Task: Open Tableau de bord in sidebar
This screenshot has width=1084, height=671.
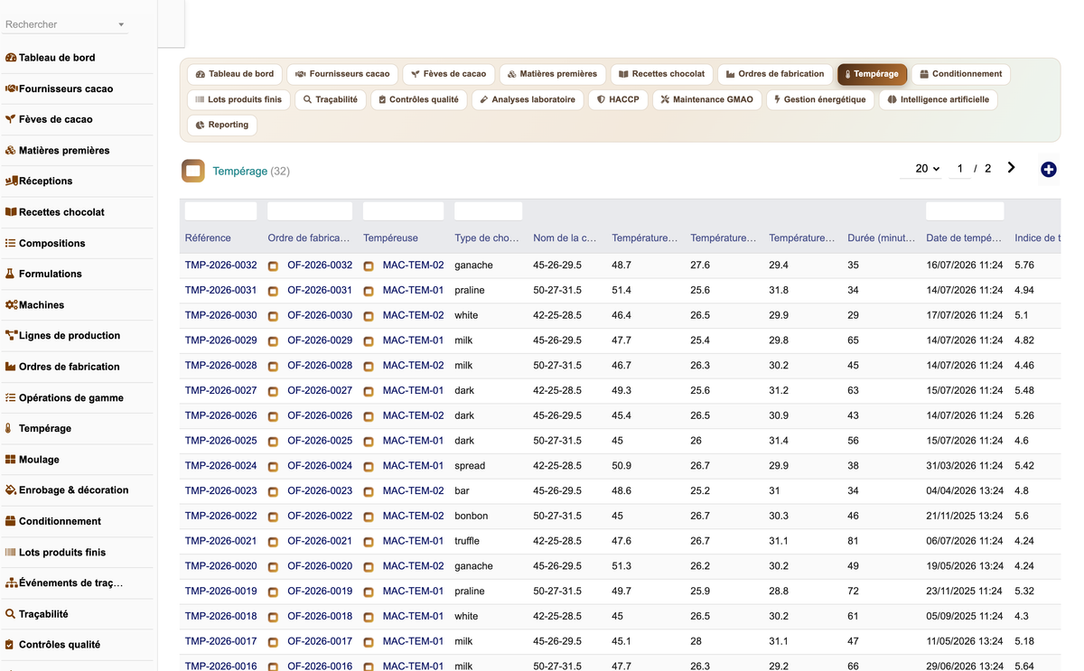Action: (x=57, y=57)
